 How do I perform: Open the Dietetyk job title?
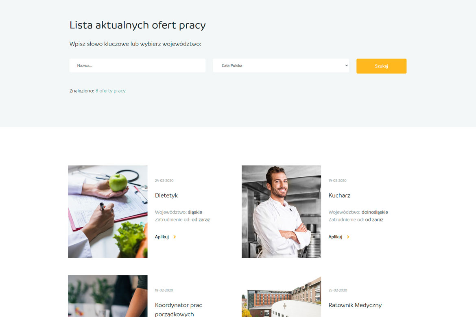(166, 195)
